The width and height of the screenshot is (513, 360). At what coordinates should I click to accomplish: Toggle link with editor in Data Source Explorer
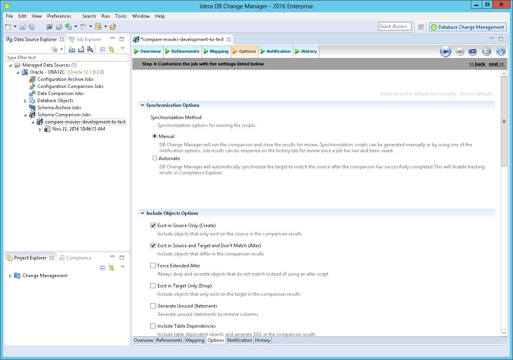111,49
